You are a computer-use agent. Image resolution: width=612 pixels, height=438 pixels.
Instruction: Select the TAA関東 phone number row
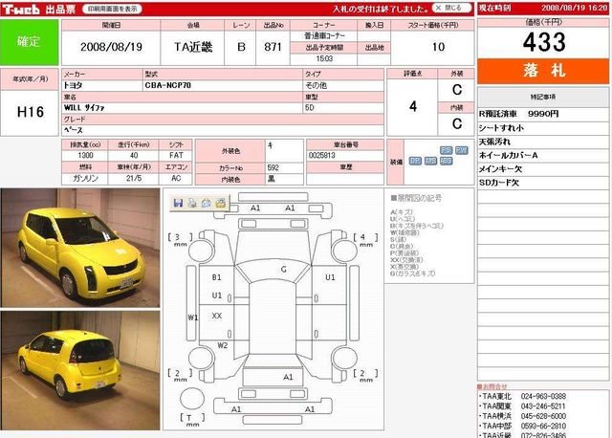(x=522, y=406)
